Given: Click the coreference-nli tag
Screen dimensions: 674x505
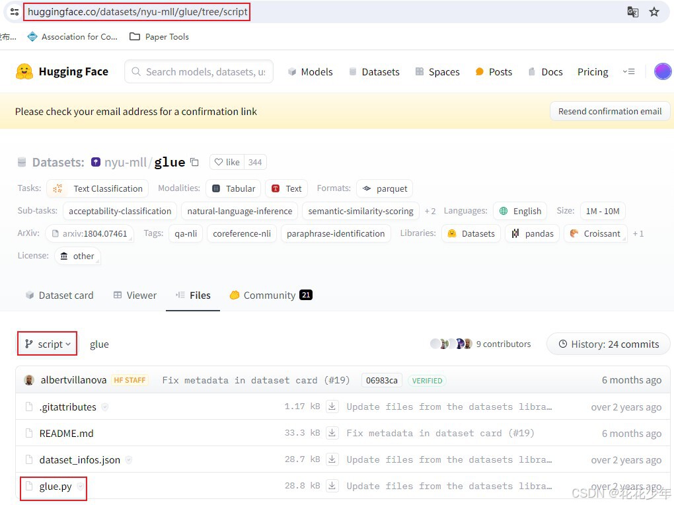Looking at the screenshot, I should coord(242,233).
